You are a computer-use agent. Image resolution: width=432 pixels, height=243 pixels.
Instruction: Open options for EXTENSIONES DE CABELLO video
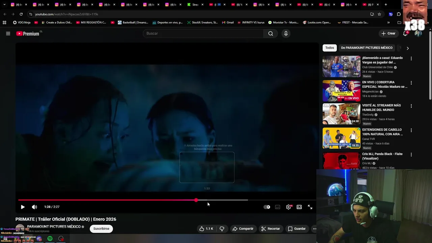tap(411, 130)
